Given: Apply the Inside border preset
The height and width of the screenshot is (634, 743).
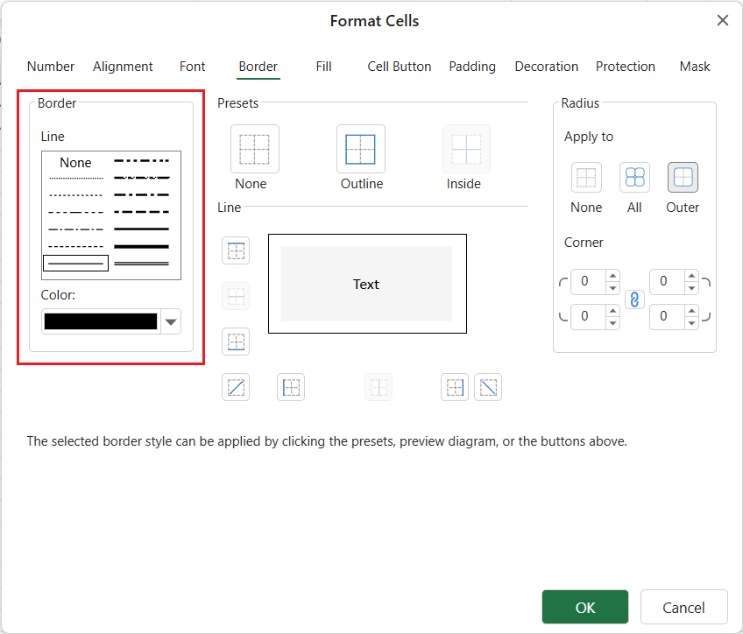Looking at the screenshot, I should (466, 149).
